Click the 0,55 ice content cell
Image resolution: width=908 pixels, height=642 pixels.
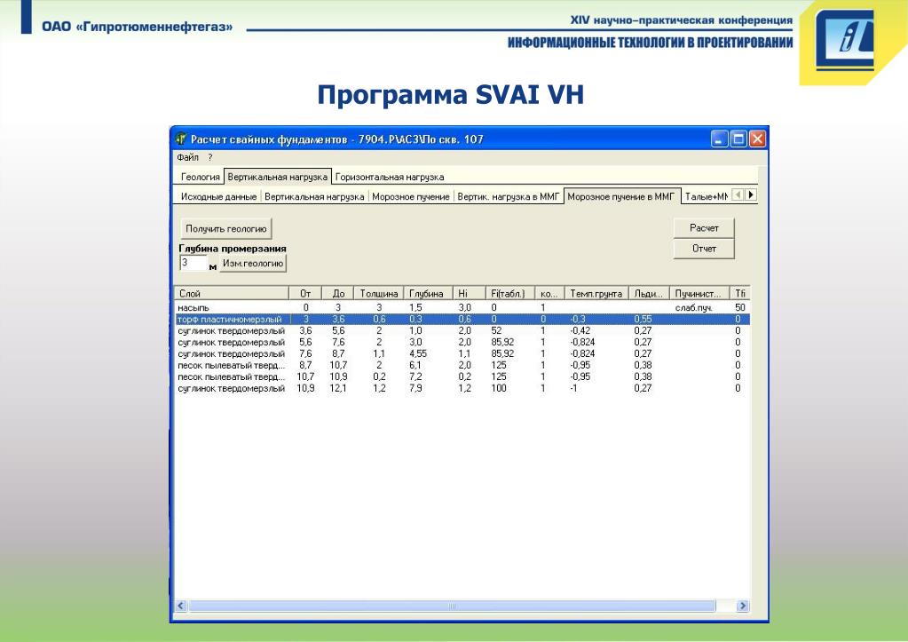coord(643,320)
